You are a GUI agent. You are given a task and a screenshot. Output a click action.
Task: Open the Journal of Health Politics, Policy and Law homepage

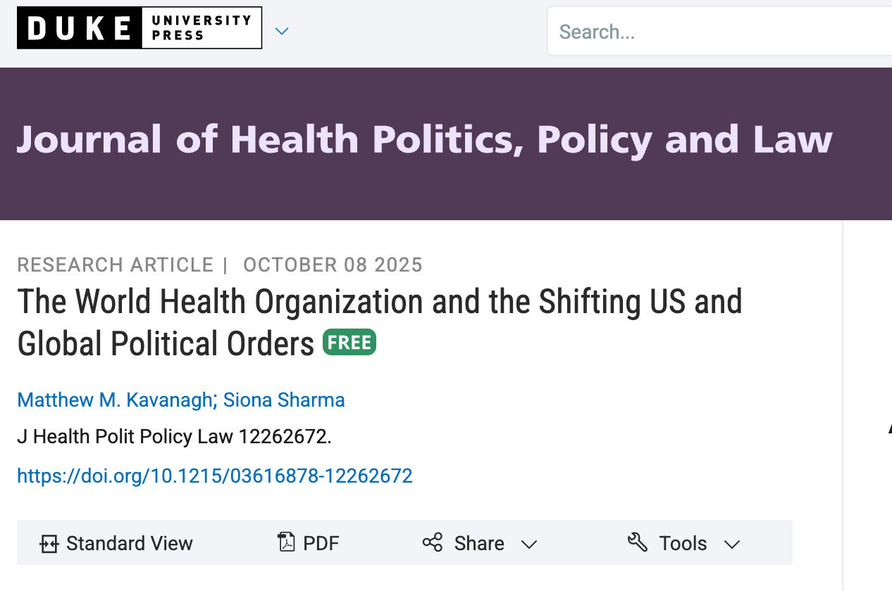point(424,139)
